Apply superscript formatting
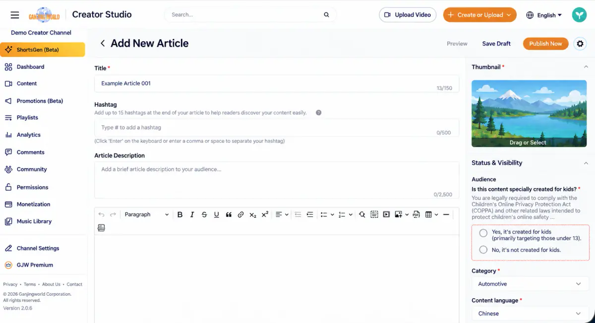Screen dimensions: 595x323 pos(265,214)
